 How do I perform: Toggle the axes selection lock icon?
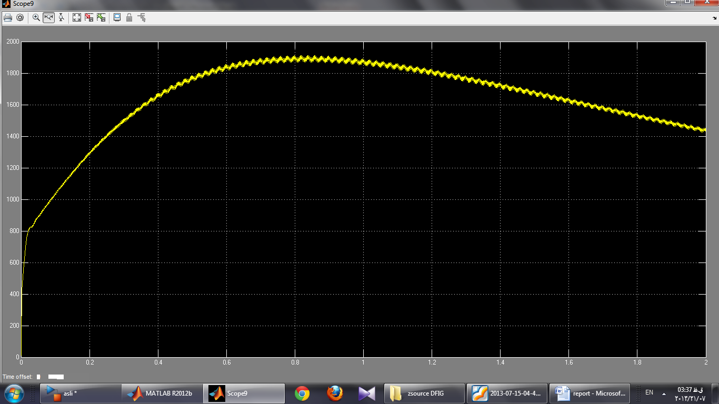point(129,17)
